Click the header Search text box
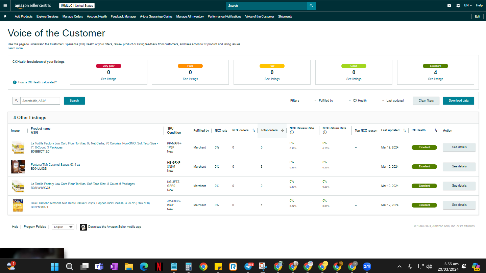The width and height of the screenshot is (486, 273). pyautogui.click(x=266, y=6)
